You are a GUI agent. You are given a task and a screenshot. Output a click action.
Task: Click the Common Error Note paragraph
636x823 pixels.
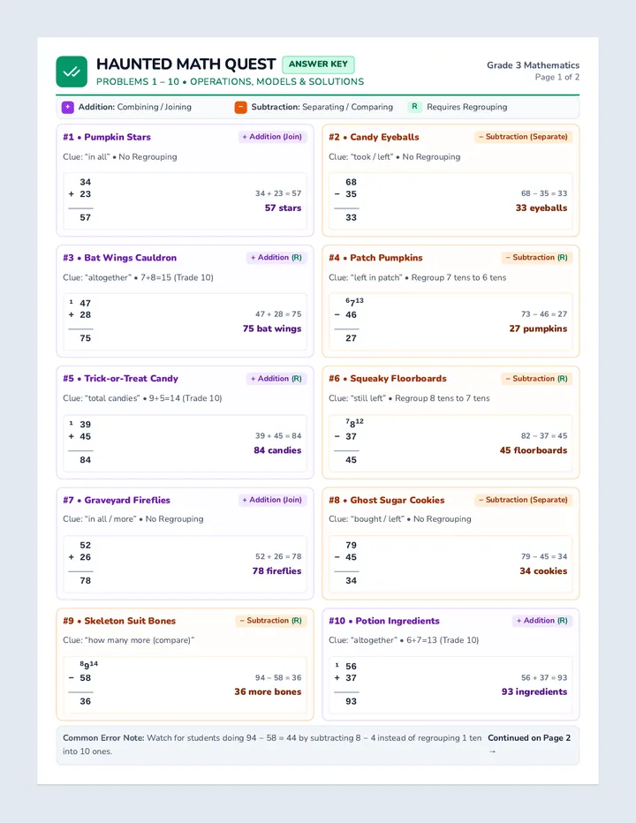point(272,744)
